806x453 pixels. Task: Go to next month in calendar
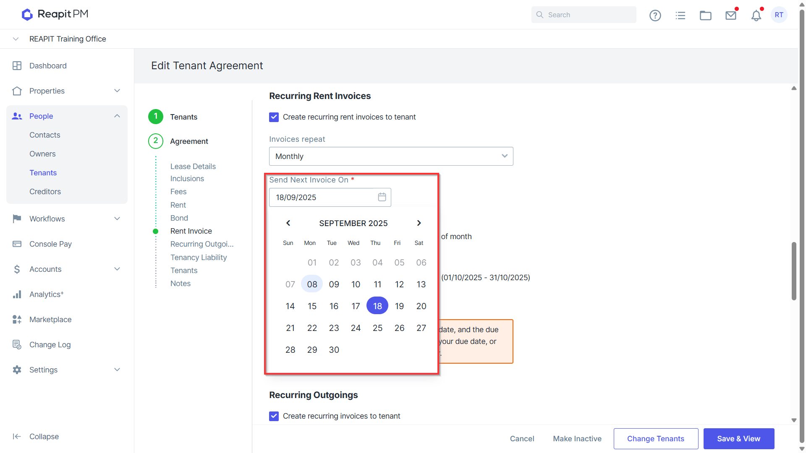point(419,223)
